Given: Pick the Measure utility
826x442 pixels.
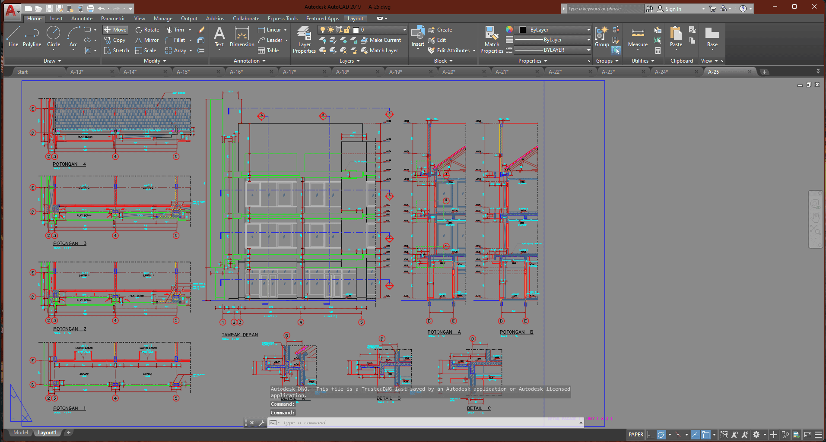Looking at the screenshot, I should coord(638,37).
